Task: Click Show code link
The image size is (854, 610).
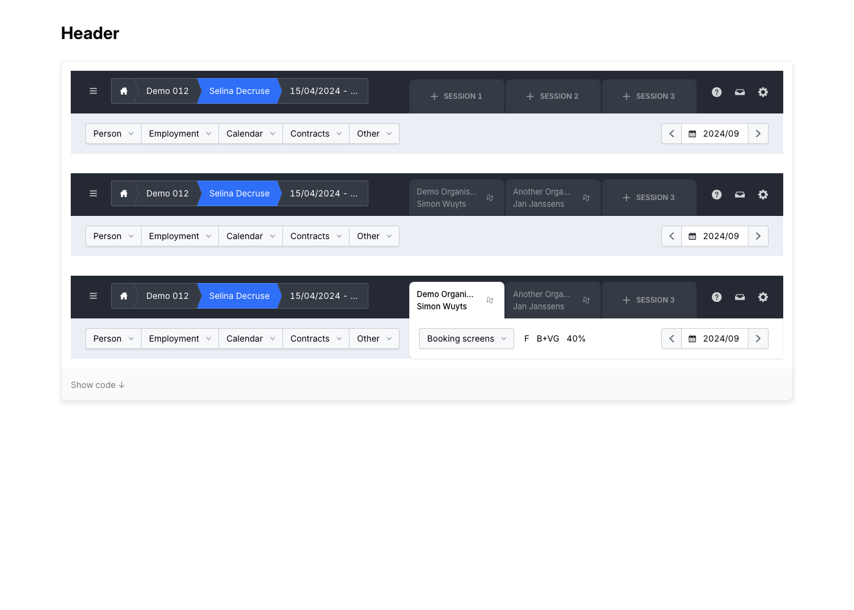Action: click(98, 385)
